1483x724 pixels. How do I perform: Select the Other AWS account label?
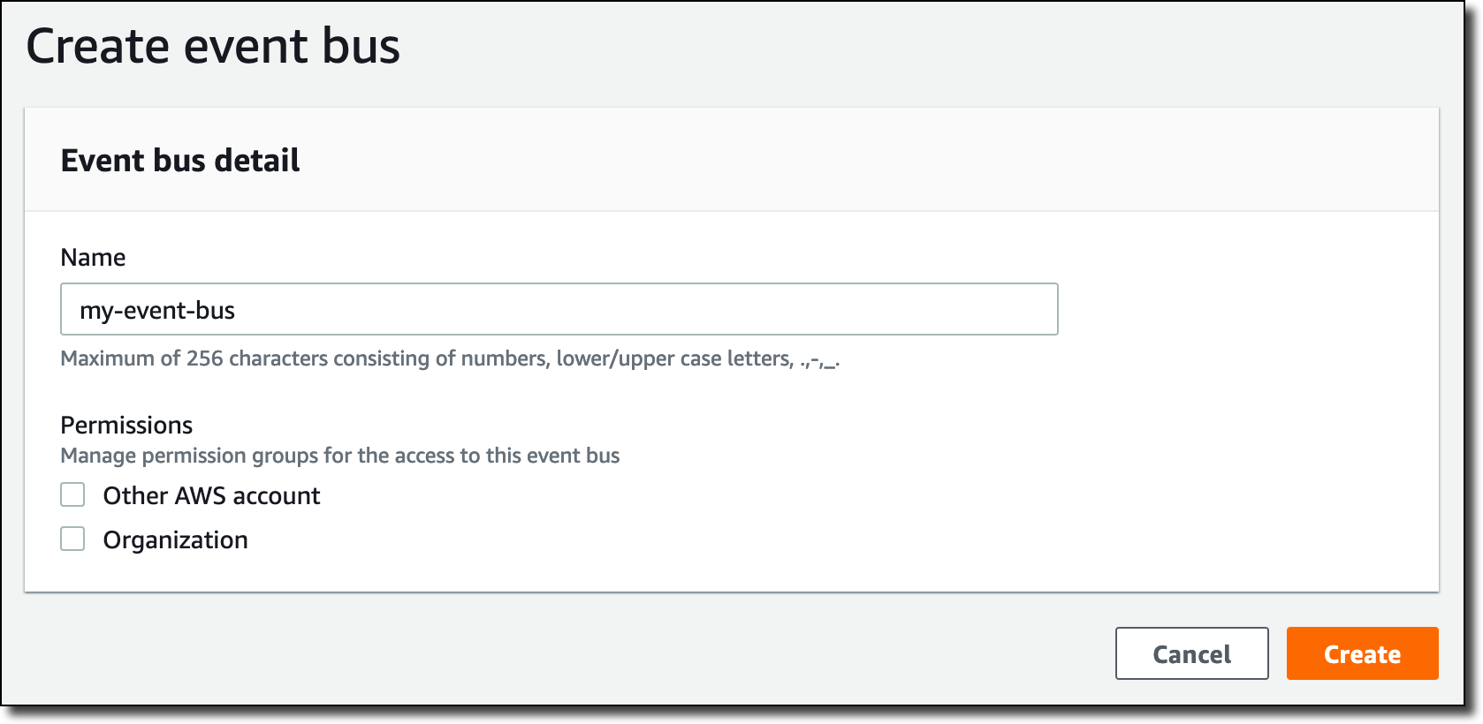pos(211,495)
